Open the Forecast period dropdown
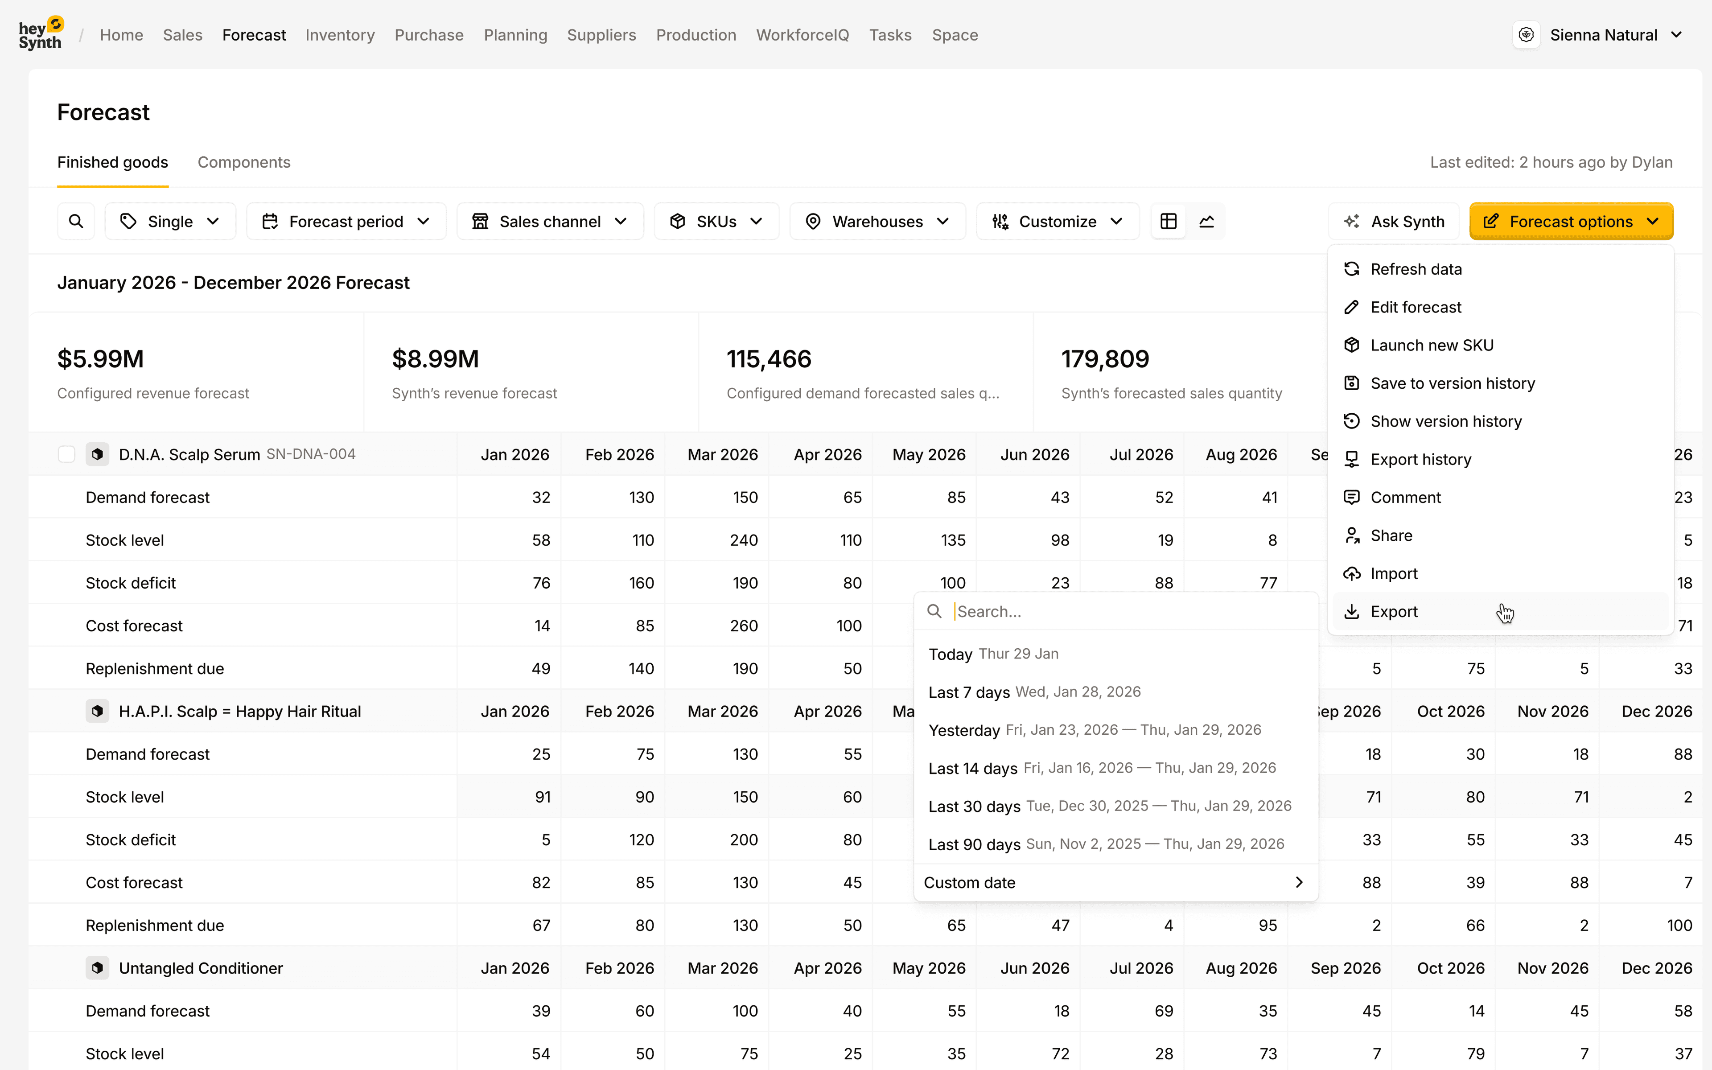This screenshot has height=1070, width=1712. pos(346,222)
